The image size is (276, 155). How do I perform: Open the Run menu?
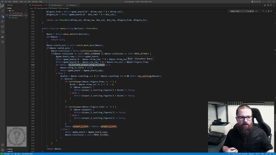[29, 2]
